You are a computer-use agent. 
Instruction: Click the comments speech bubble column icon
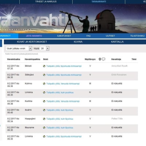coord(103,59)
